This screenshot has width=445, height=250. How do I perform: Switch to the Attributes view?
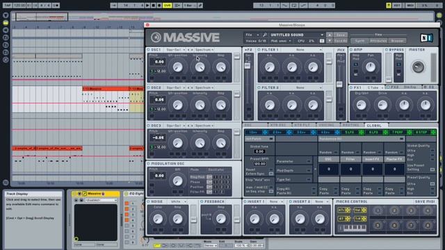378,41
